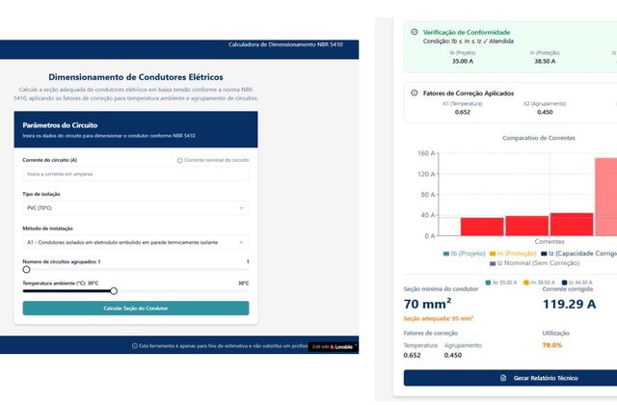The width and height of the screenshot is (617, 405).
Task: Click the Iz Nominal (Sem Correção) legend entry
Action: pos(534,263)
